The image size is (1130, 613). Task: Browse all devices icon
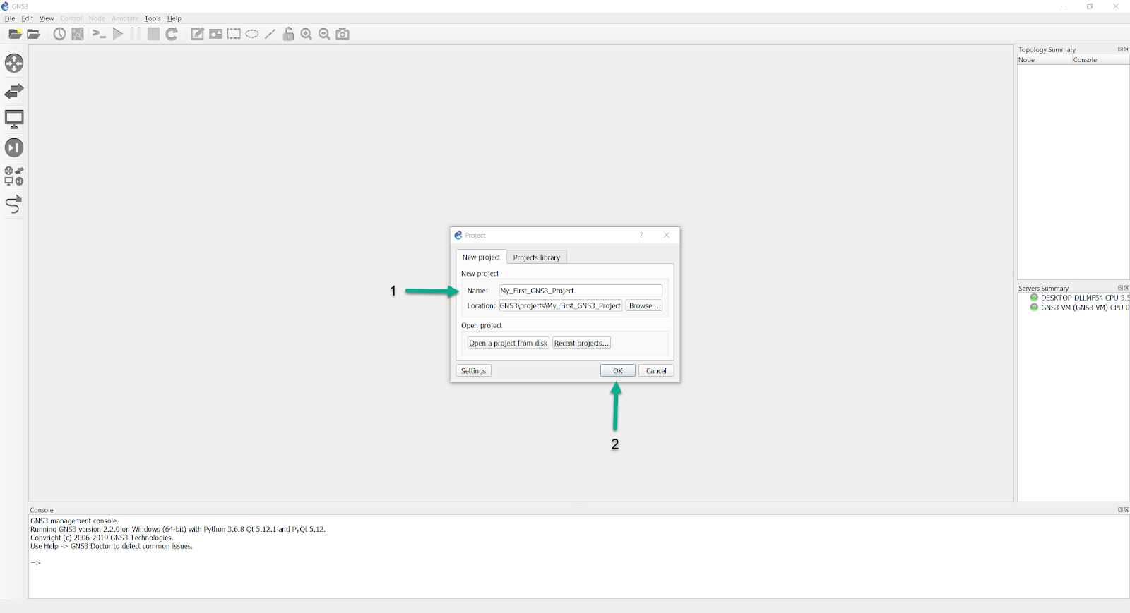point(14,176)
